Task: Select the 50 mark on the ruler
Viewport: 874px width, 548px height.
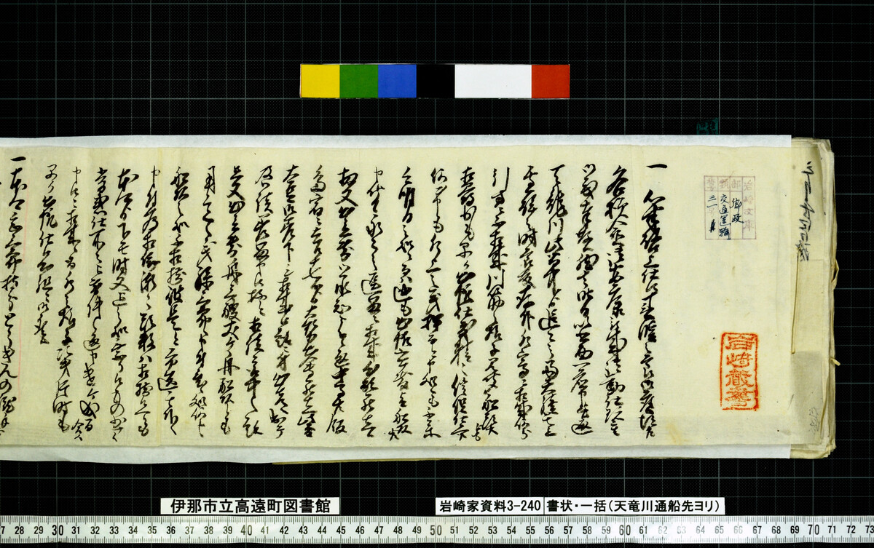Action: (436, 531)
